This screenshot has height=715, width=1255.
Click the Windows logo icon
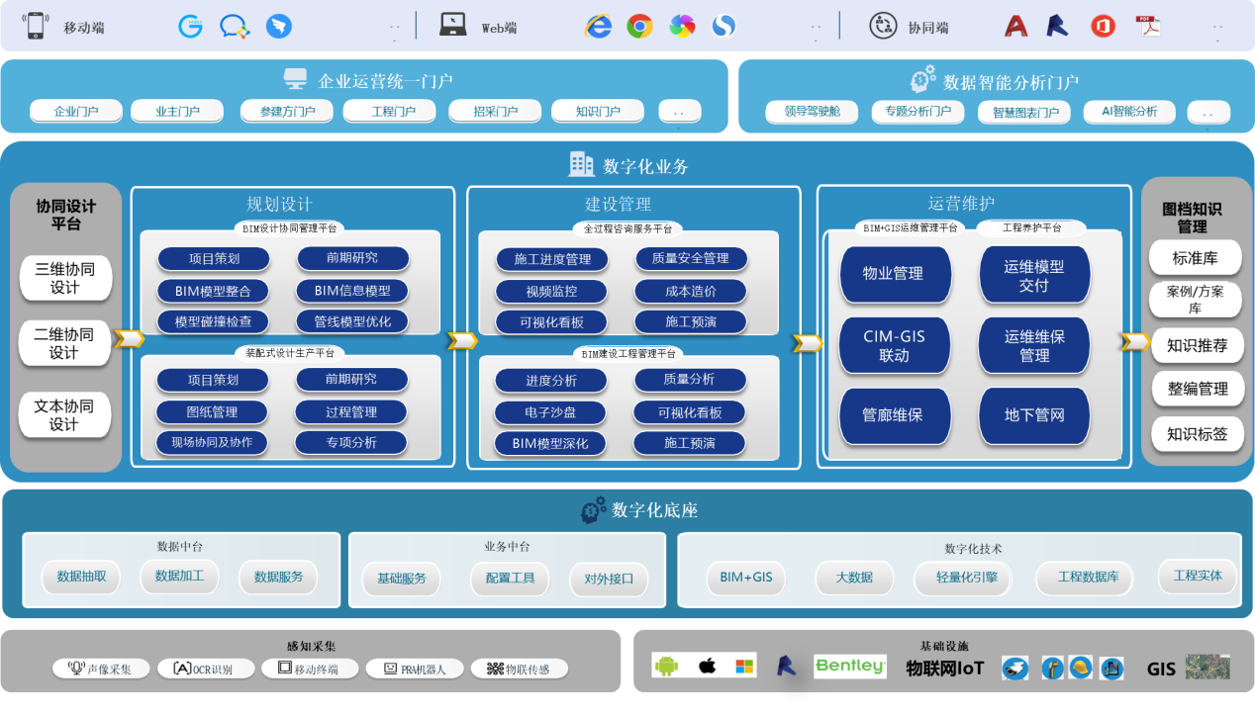744,667
